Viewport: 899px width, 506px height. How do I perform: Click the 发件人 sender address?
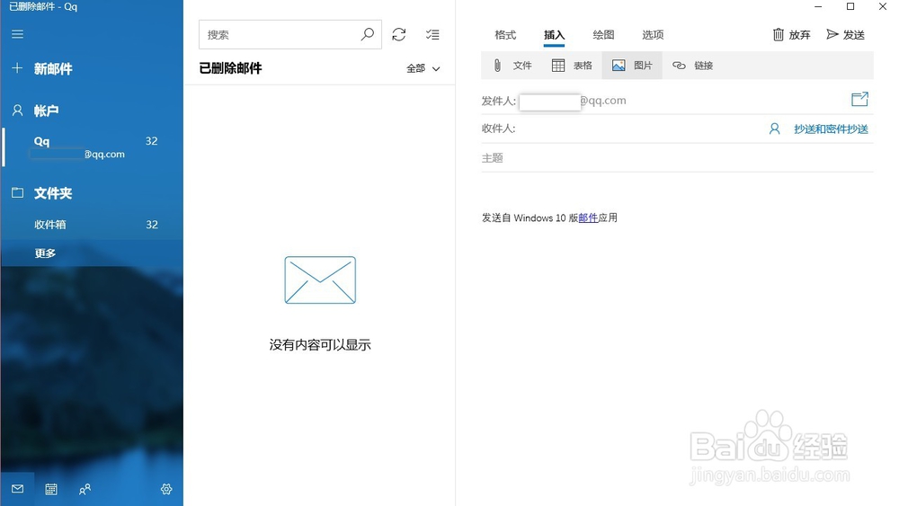[573, 101]
